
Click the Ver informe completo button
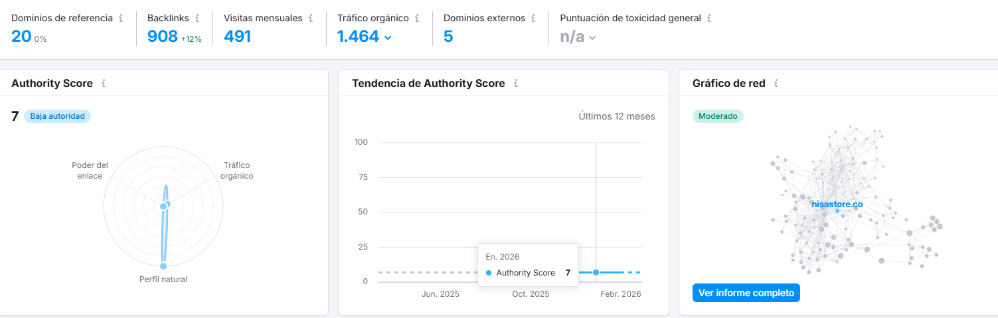(746, 293)
